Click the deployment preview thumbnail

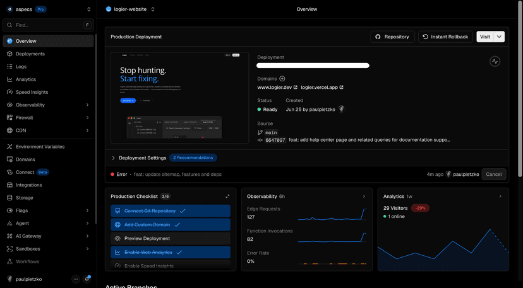[180, 98]
